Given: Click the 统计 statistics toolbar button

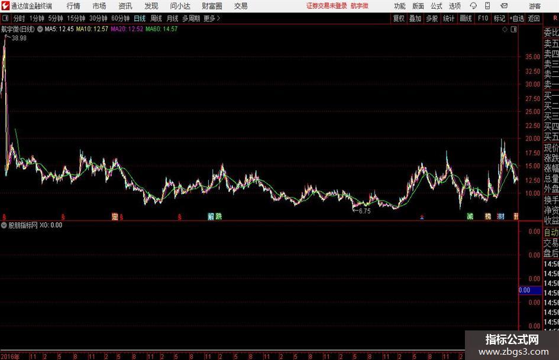Looking at the screenshot, I should click(448, 18).
